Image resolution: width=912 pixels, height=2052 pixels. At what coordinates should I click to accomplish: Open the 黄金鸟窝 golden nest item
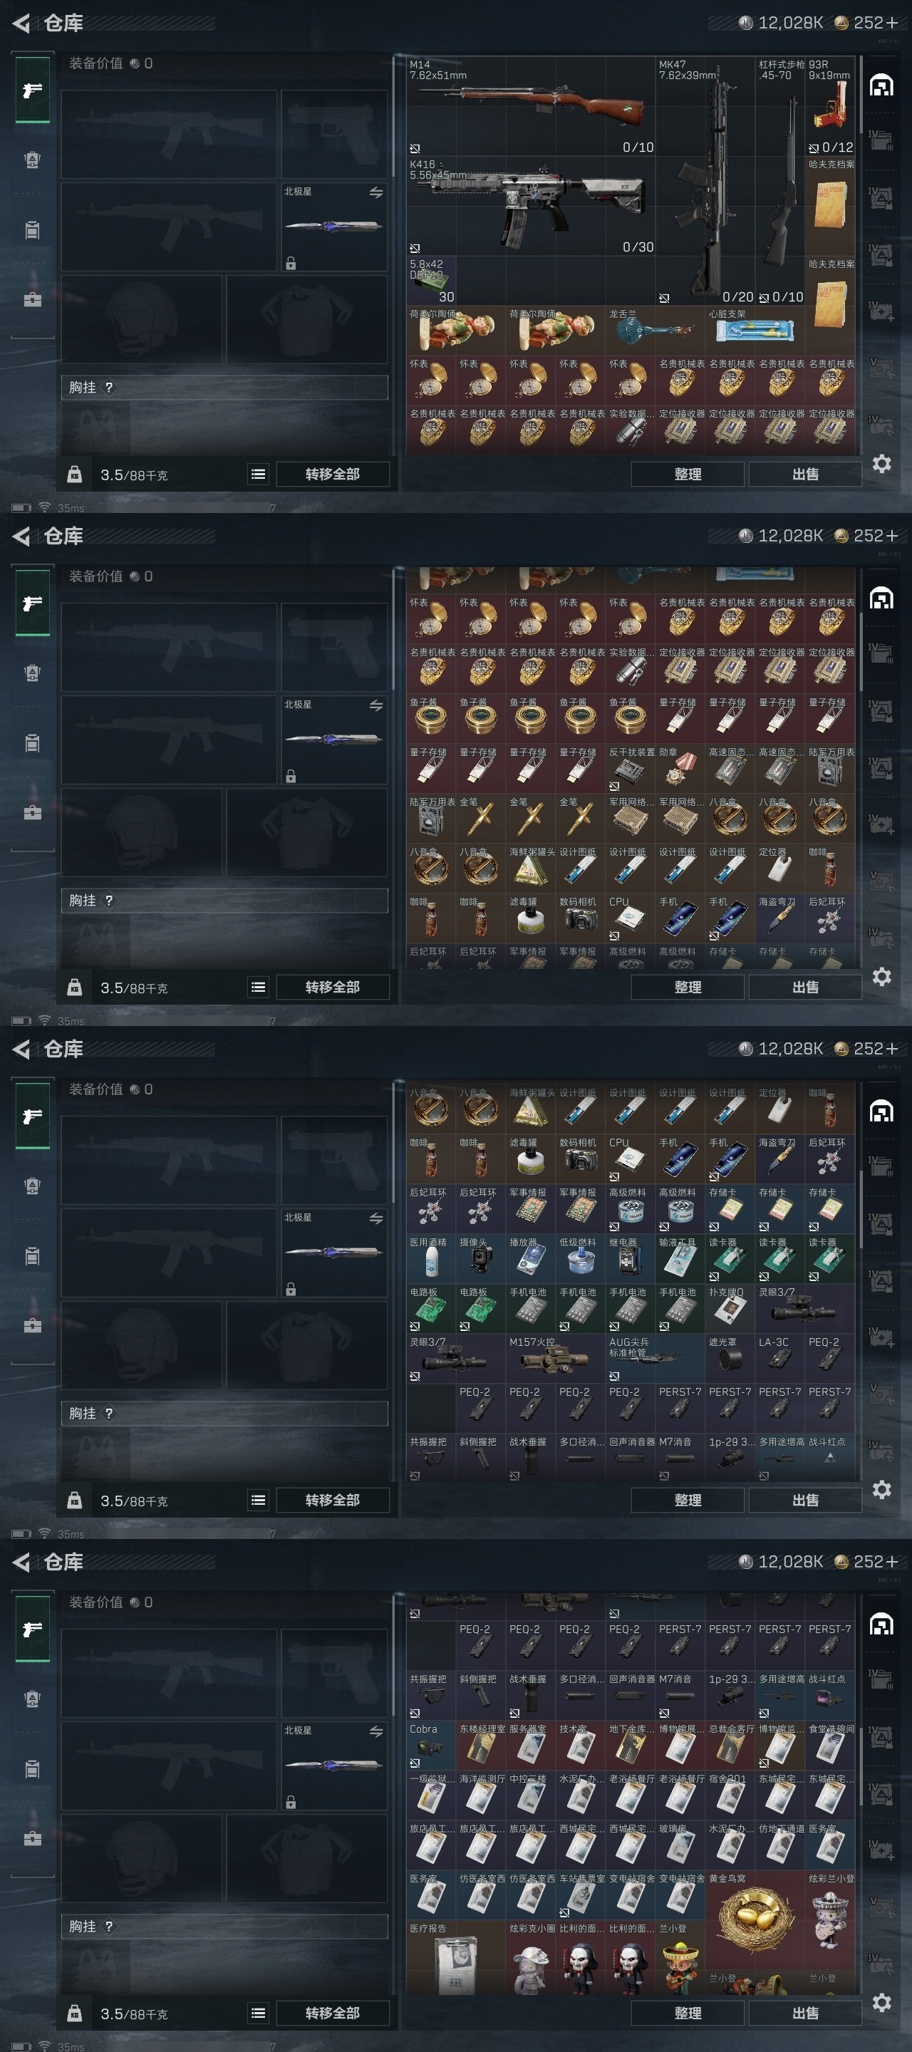pyautogui.click(x=755, y=1919)
